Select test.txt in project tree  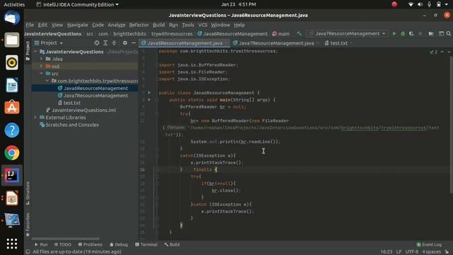click(72, 103)
